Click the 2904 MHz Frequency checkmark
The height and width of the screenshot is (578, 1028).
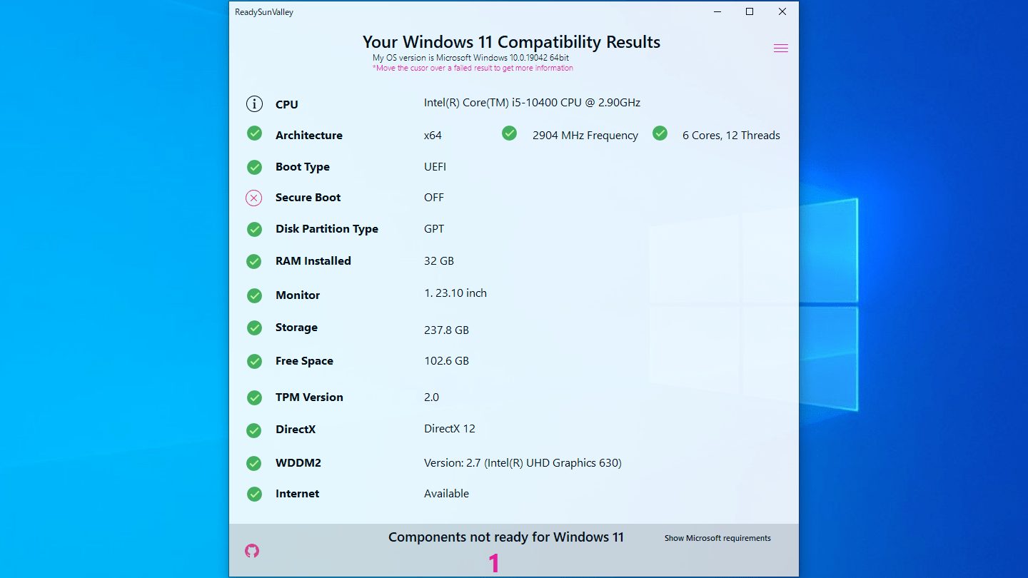(x=509, y=133)
